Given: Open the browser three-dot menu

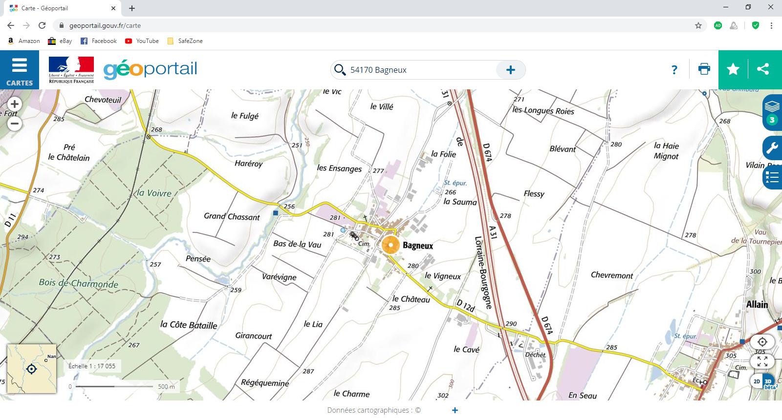Looking at the screenshot, I should point(771,25).
